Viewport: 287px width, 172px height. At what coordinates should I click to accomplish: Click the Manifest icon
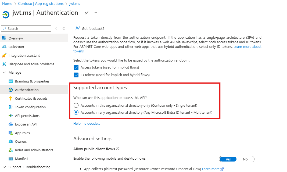[x=11, y=159]
